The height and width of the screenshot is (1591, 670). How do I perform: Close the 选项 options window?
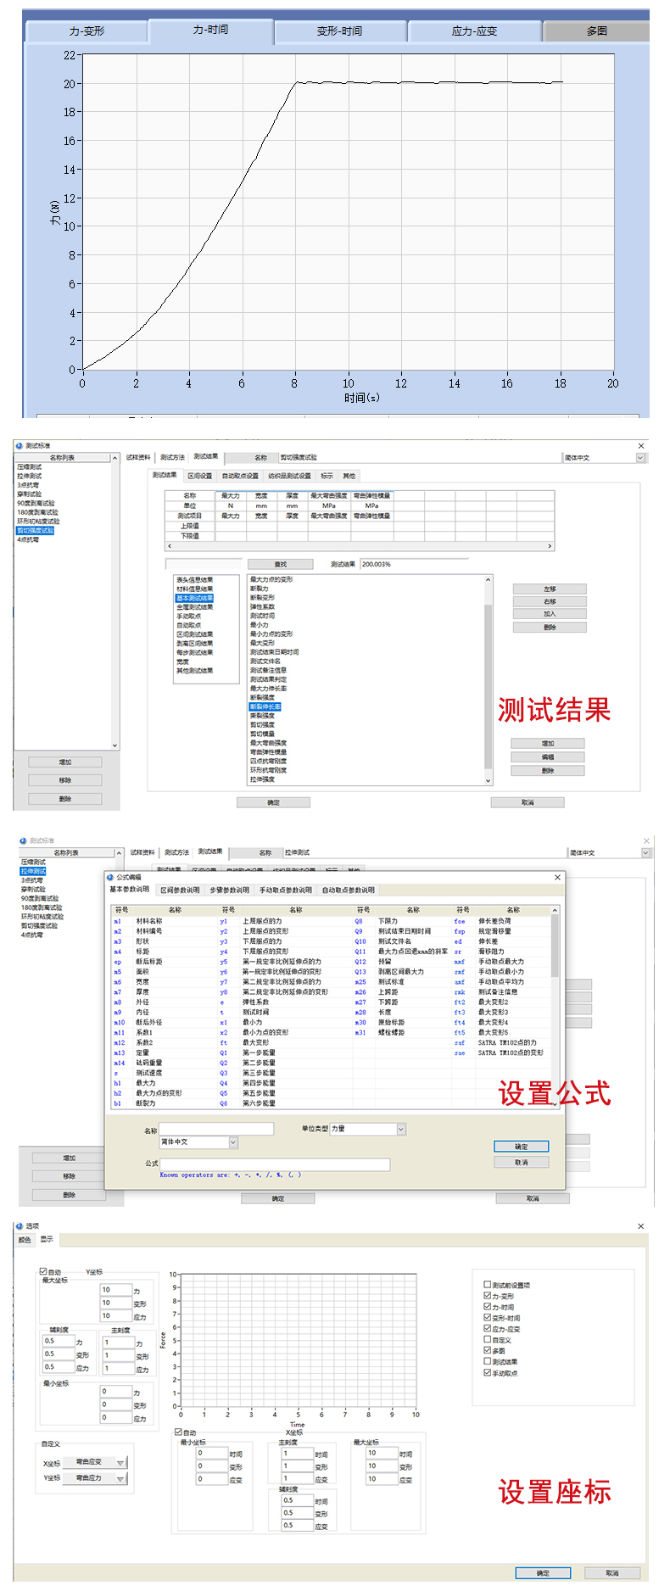(641, 1225)
